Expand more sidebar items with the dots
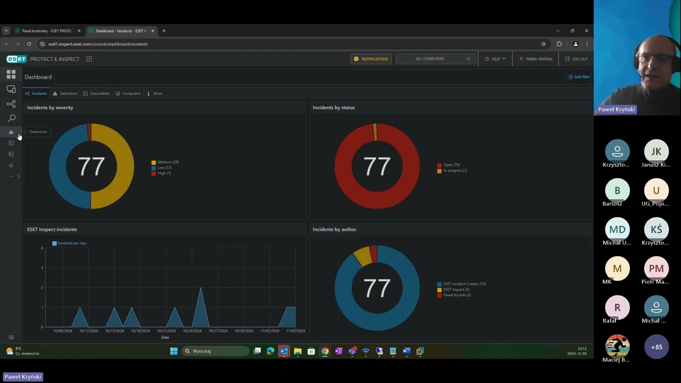This screenshot has width=681, height=383. click(x=11, y=176)
